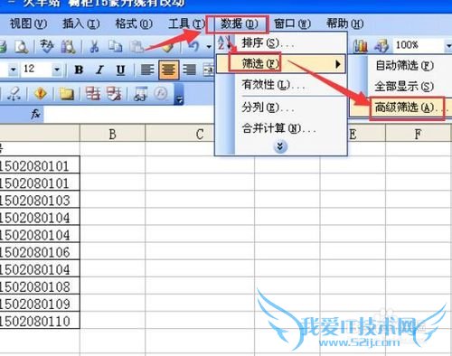Toggle Italic formatting
Viewport: 452px width, 356px height.
(x=99, y=70)
